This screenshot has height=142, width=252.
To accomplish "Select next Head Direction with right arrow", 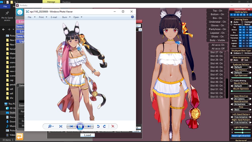I will pos(250,104).
